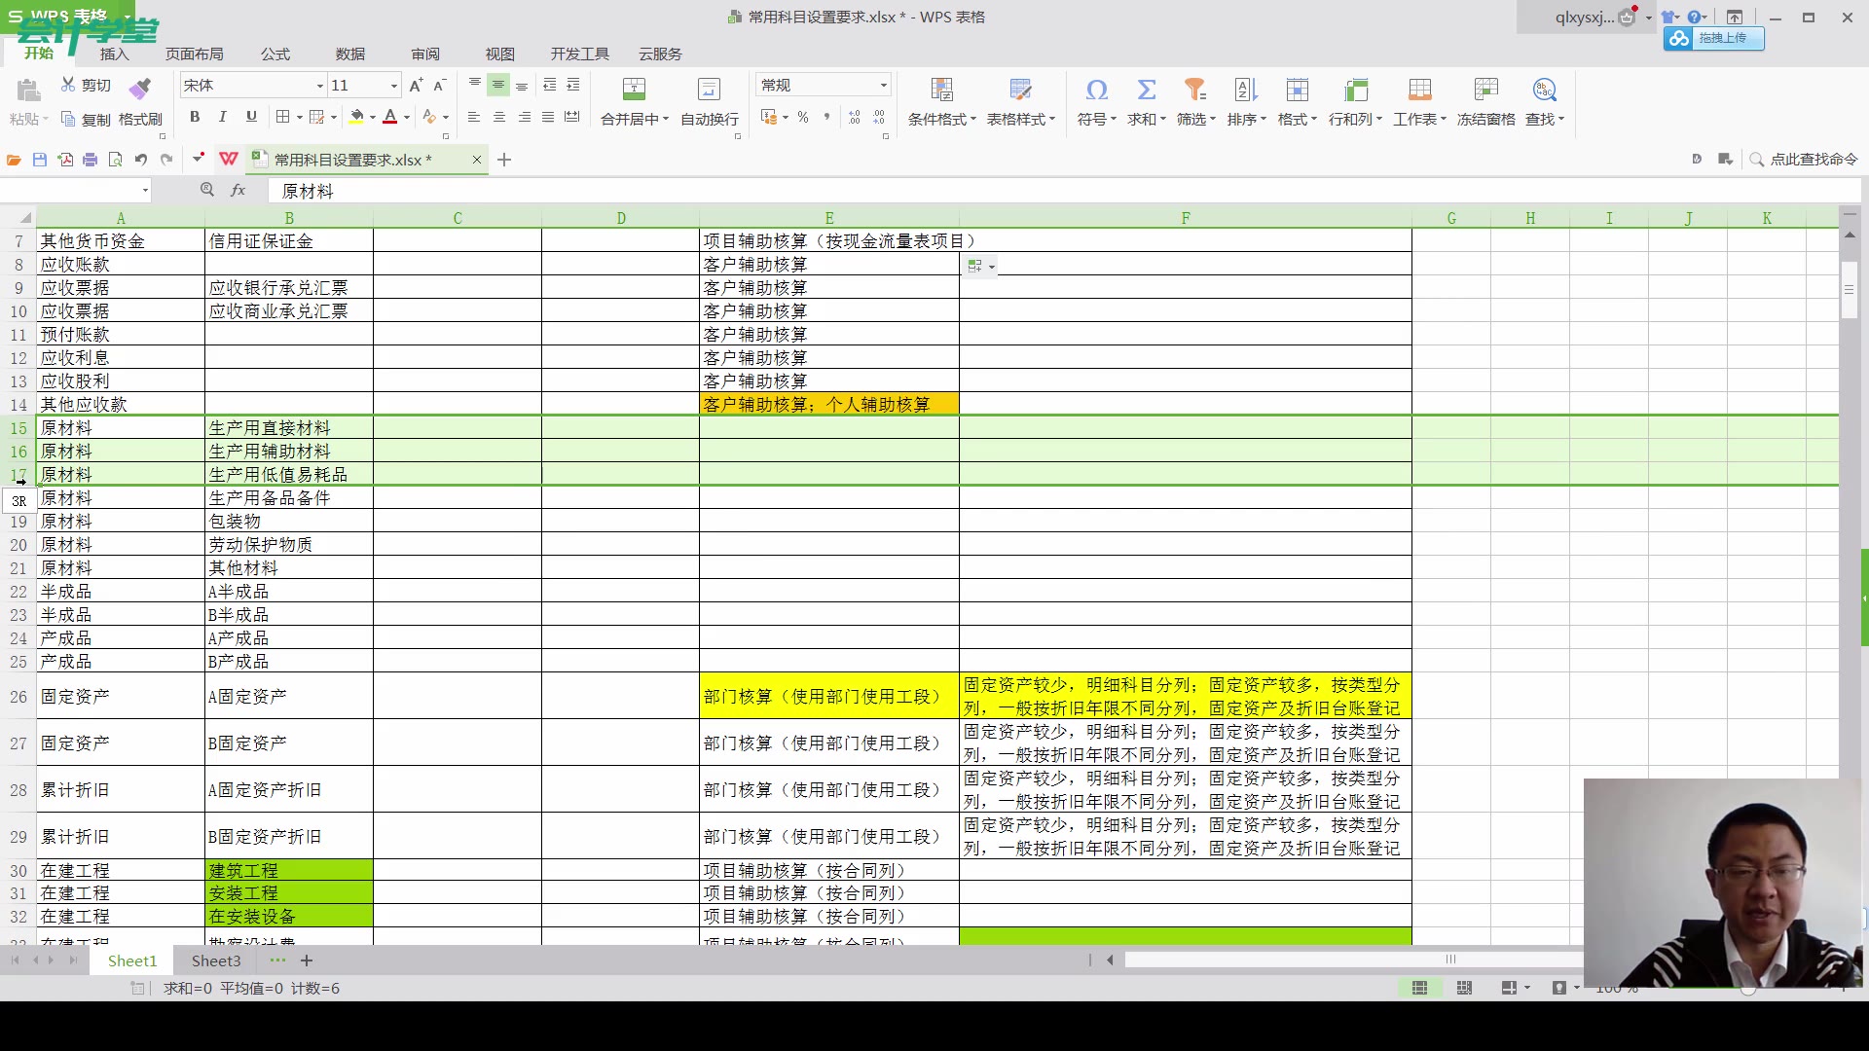Click cell E14 with yellow highlight
1869x1051 pixels.
pyautogui.click(x=829, y=404)
